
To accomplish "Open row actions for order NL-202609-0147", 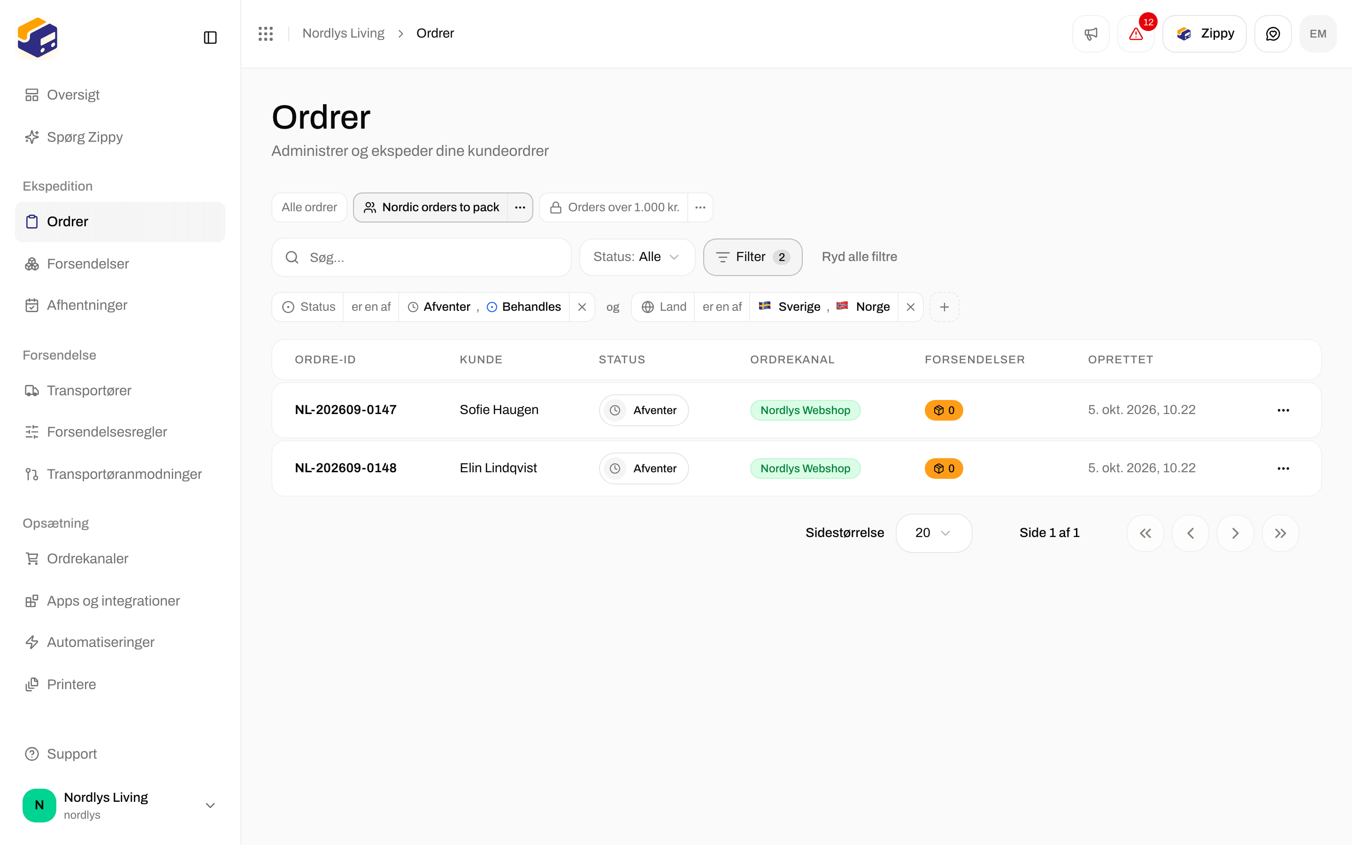I will [x=1283, y=410].
